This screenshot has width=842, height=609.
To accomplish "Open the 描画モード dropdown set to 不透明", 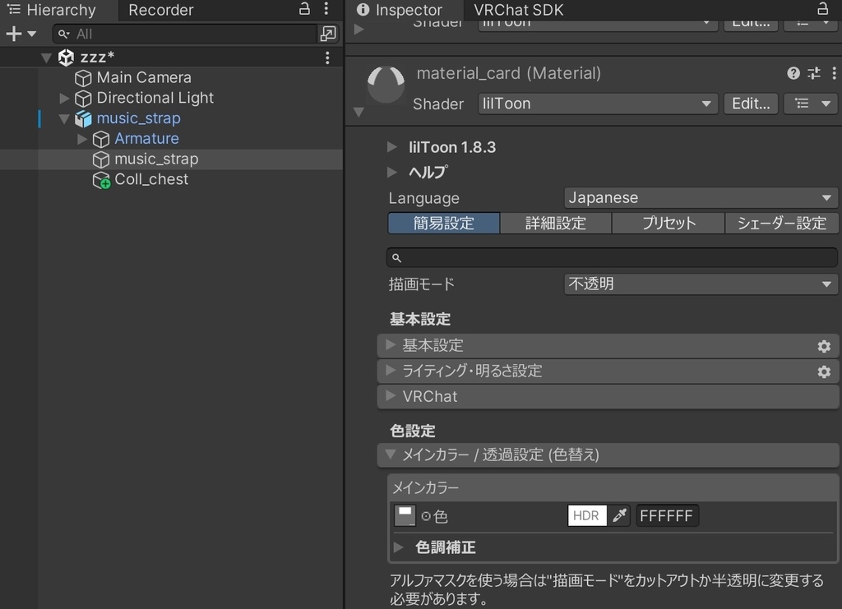I will click(x=700, y=284).
